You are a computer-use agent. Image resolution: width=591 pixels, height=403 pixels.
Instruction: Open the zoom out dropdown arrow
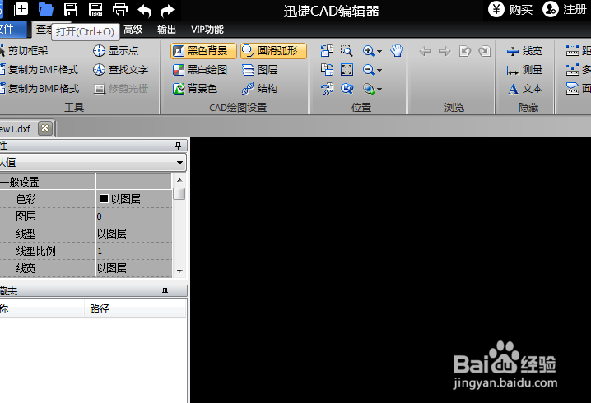379,70
